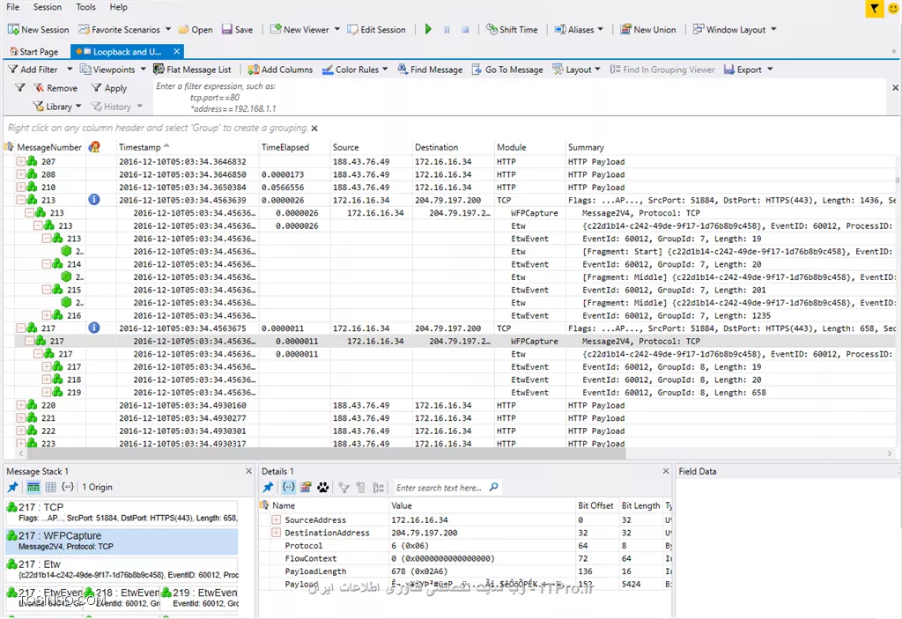Open the Viewpoints dropdown
Image resolution: width=902 pixels, height=619 pixels.
pyautogui.click(x=144, y=70)
